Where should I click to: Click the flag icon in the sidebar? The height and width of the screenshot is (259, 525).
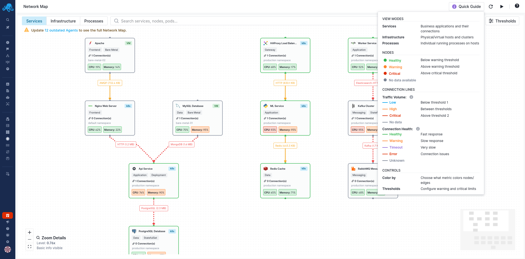[8, 49]
